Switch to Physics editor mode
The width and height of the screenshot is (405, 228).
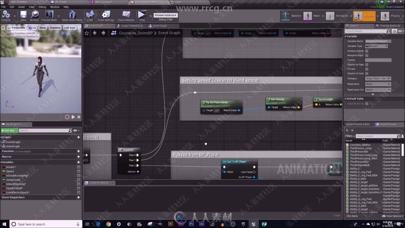(390, 16)
